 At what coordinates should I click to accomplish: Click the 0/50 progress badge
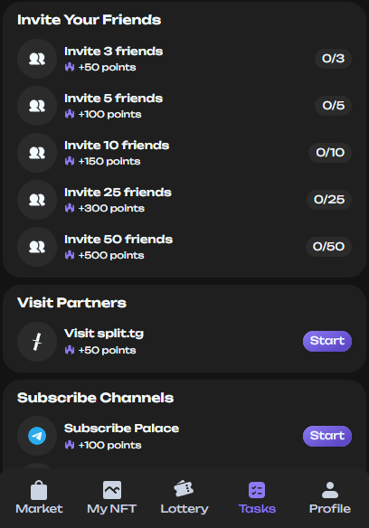click(x=328, y=247)
